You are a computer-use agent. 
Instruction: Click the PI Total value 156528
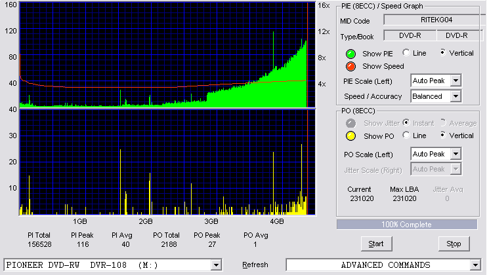[x=39, y=245]
